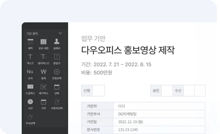Screen dimensions: 220x134
Task: Insert the 편집기 editor component
Action: coord(57,57)
